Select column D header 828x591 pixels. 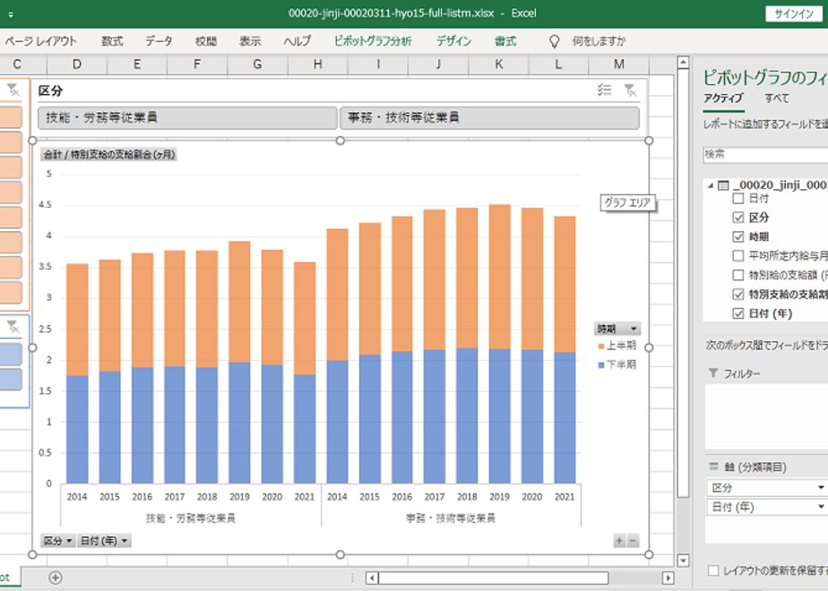click(77, 64)
